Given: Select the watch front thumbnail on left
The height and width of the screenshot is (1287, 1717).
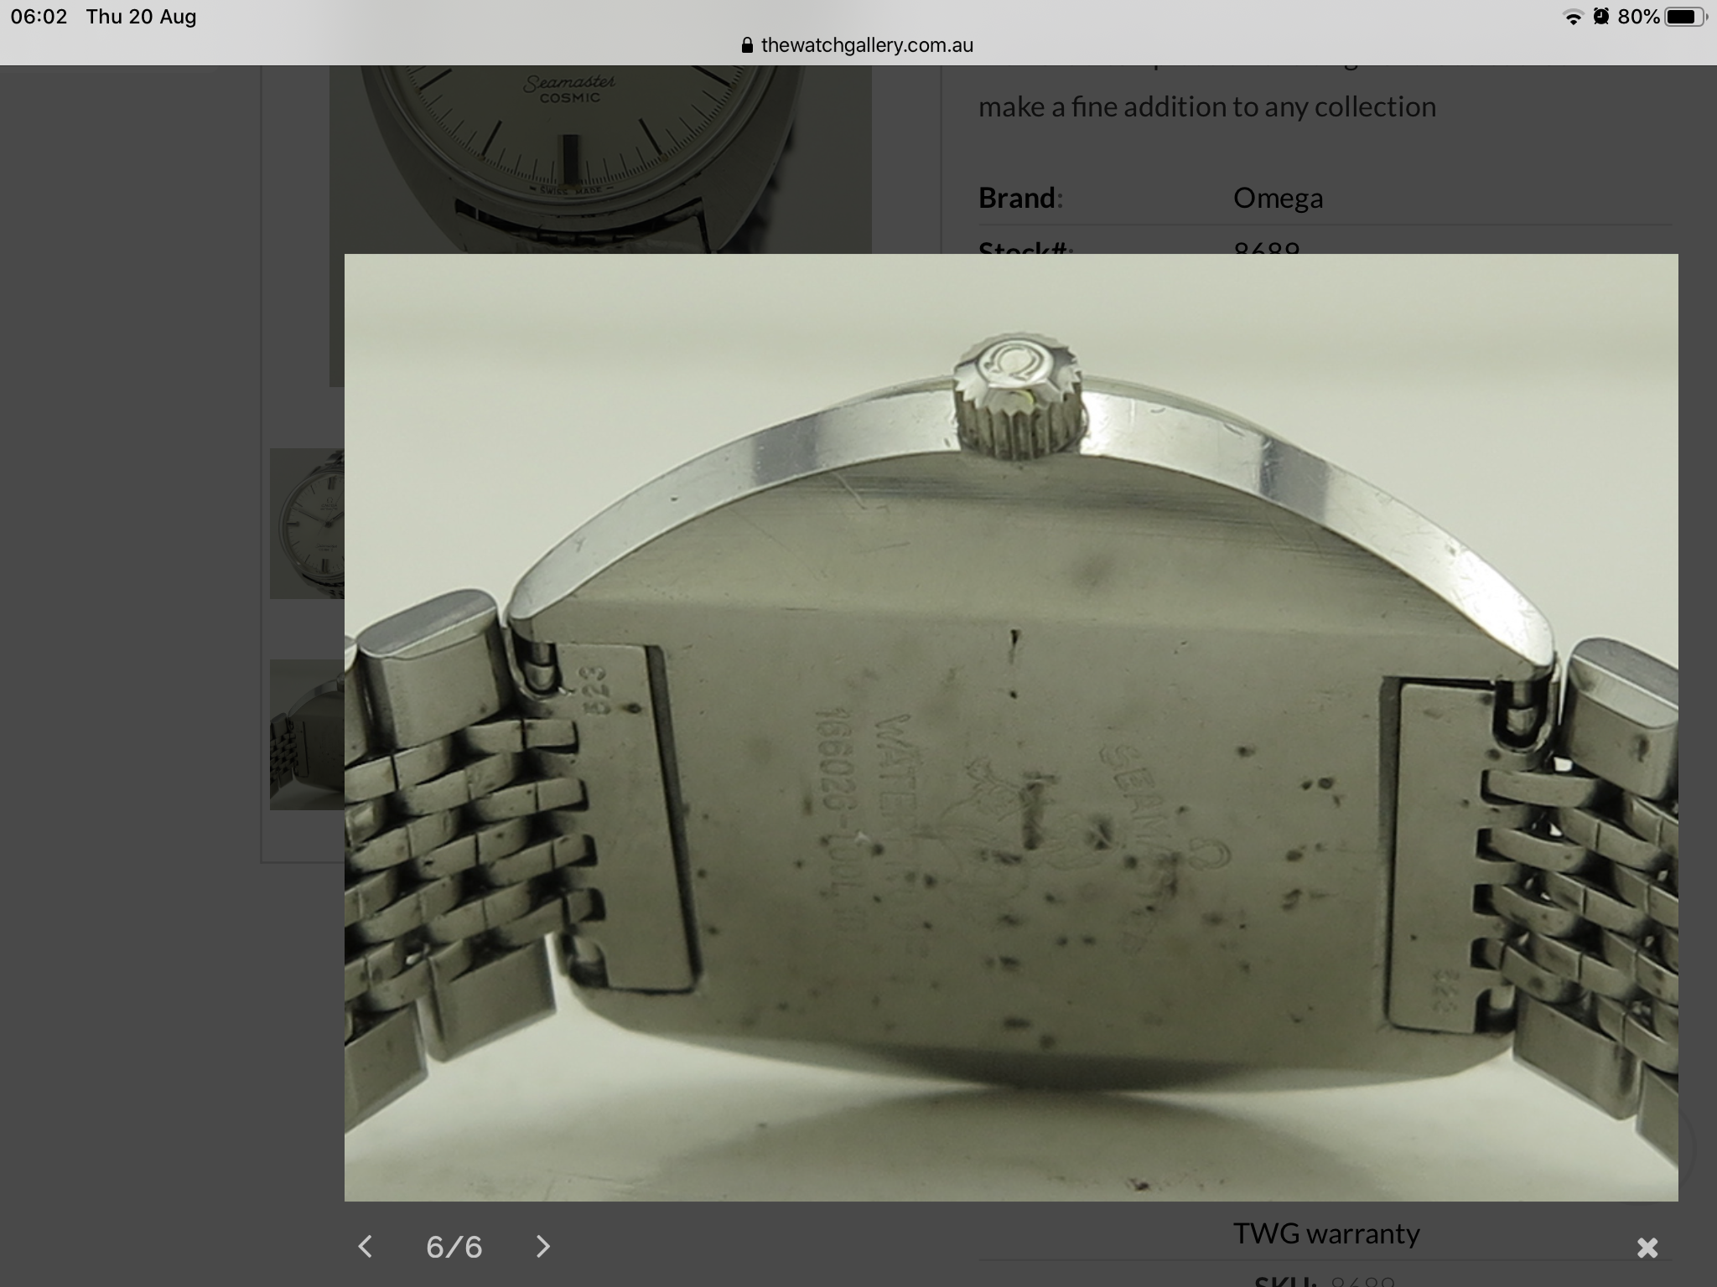Looking at the screenshot, I should [x=307, y=523].
